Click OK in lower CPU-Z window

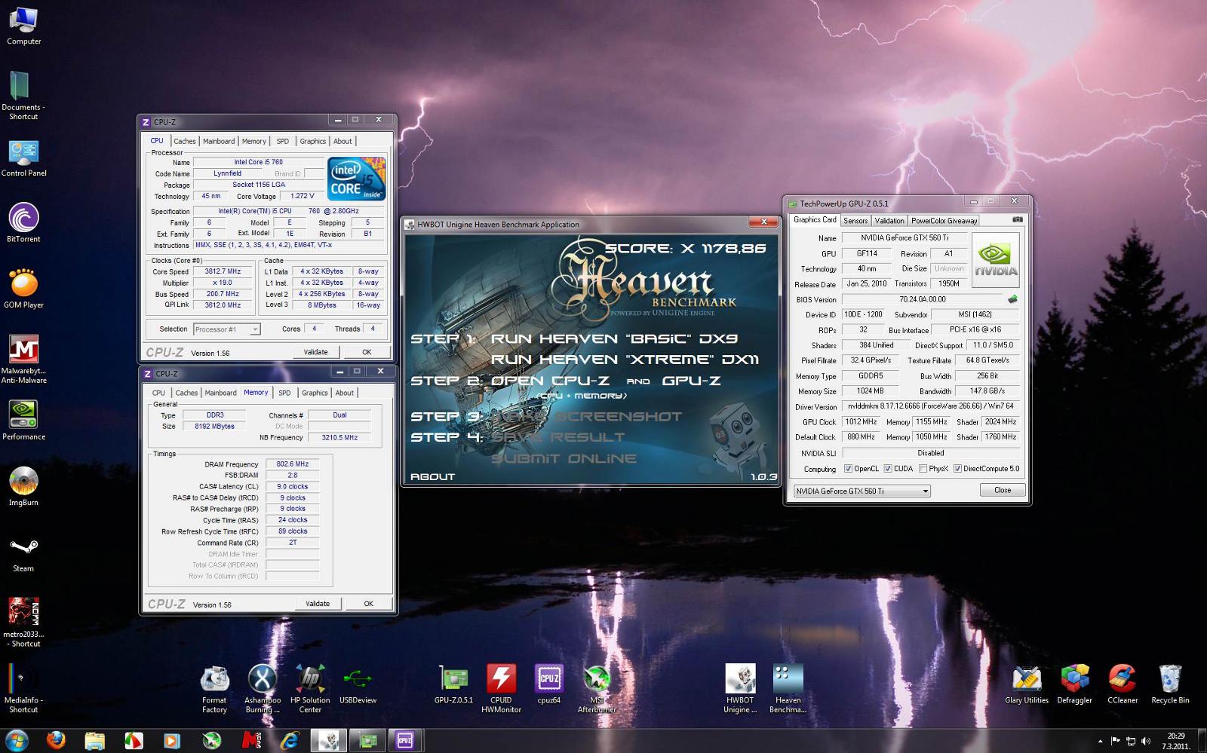[x=368, y=604]
